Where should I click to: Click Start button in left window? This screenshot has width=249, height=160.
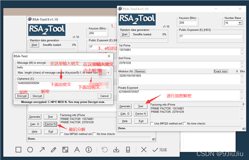[x=34, y=45]
